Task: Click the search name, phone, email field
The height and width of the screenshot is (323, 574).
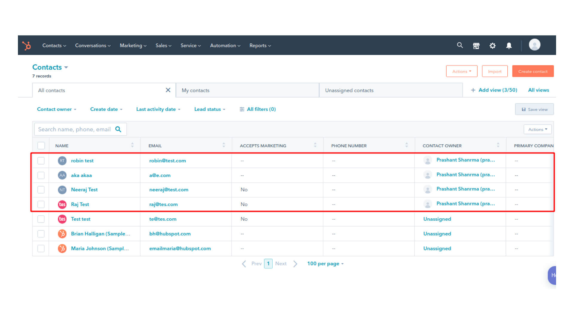Action: click(74, 129)
